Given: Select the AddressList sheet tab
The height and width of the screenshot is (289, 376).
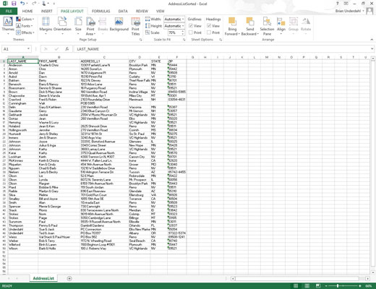Looking at the screenshot, I should tap(43, 278).
